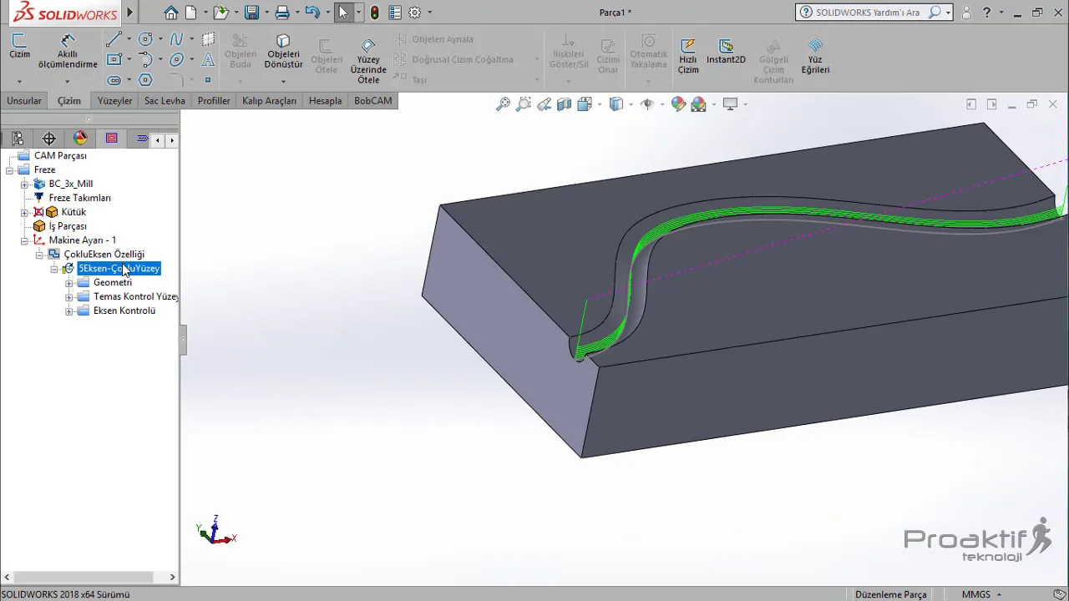Expand the Kütük tree node
The width and height of the screenshot is (1069, 601).
[24, 213]
